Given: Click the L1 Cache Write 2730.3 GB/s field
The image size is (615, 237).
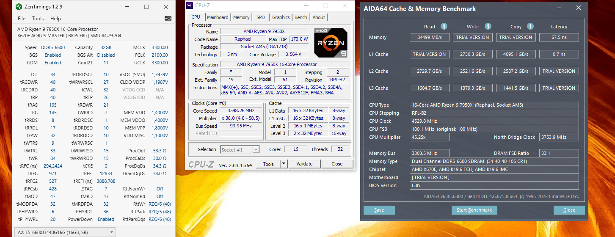Looking at the screenshot, I should point(473,54).
